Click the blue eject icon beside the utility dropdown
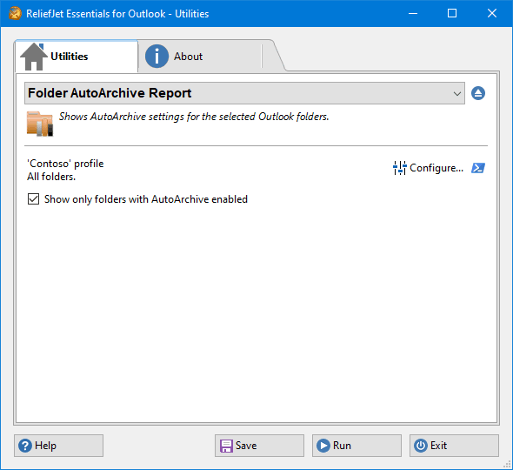 478,93
